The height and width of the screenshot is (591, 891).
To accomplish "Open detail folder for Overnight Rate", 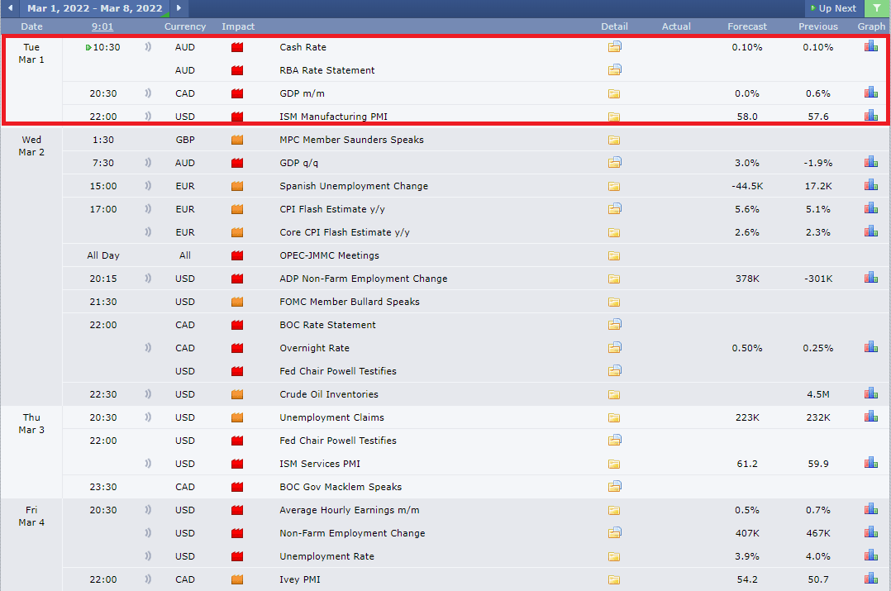I will (614, 347).
